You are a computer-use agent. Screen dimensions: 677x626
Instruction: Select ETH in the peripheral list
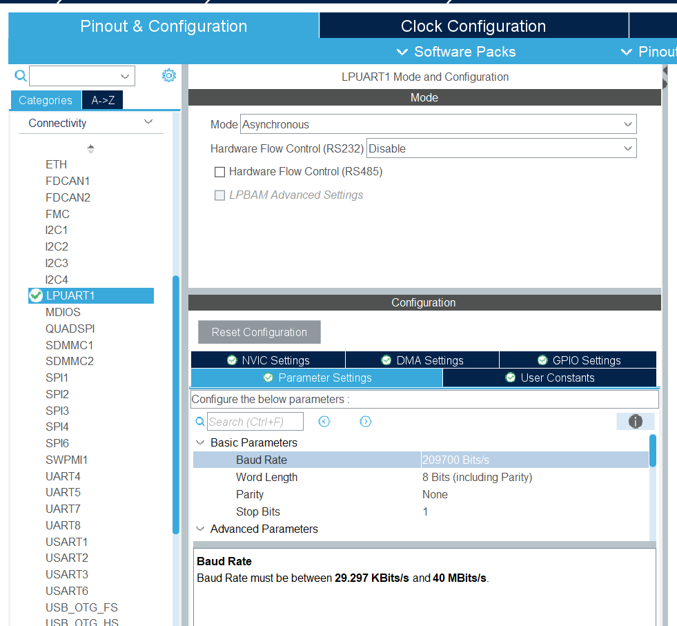click(56, 164)
